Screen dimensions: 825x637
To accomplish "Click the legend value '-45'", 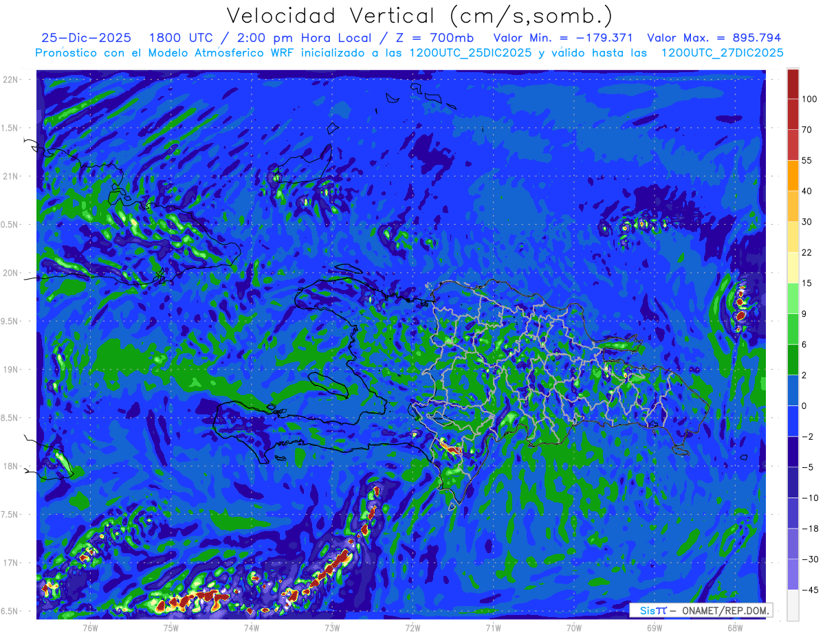I will 809,589.
